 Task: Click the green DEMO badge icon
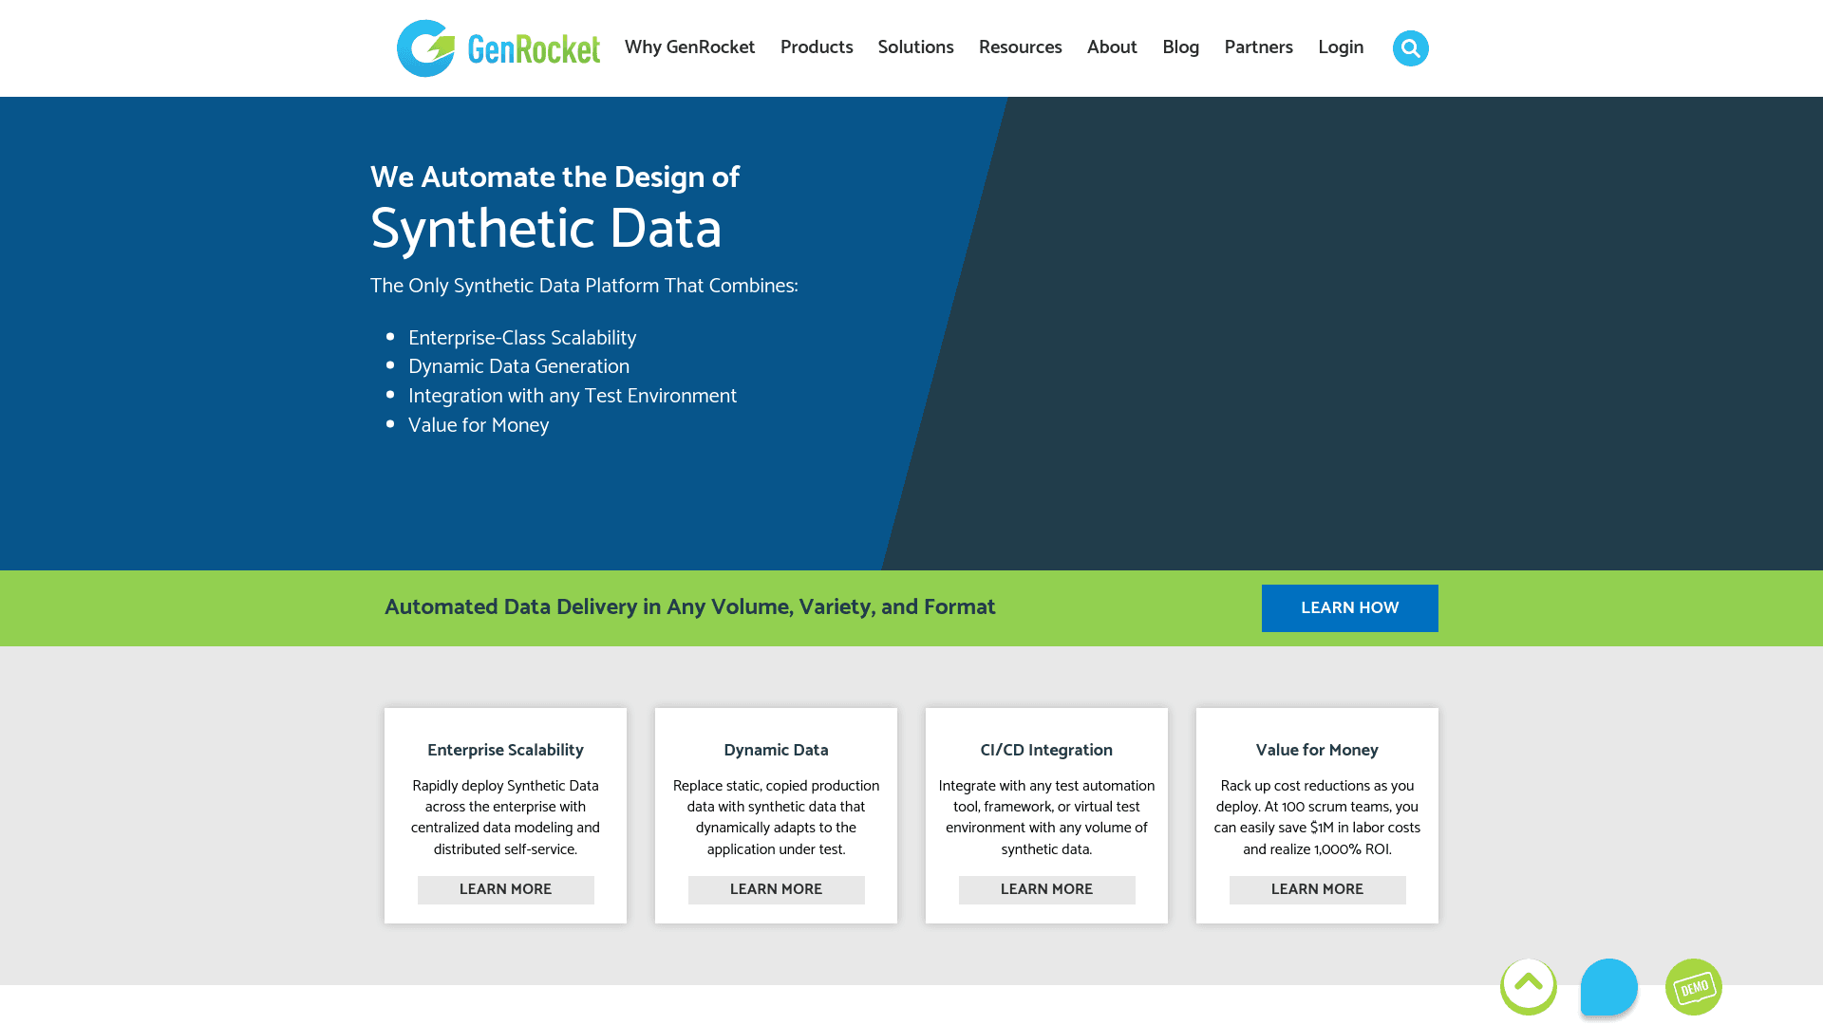pyautogui.click(x=1693, y=987)
